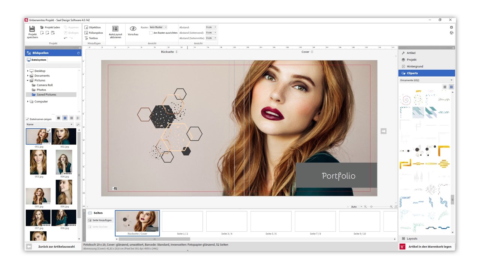Image resolution: width=480 pixels, height=270 pixels.
Task: Click zoom in magnifier
Action: pos(391,207)
